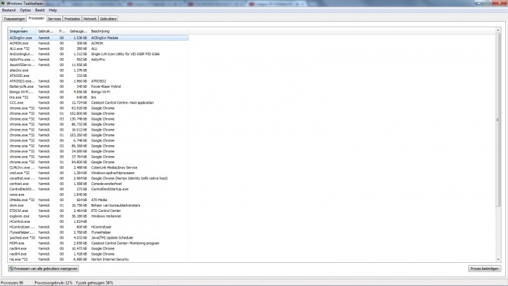Click Processen van alle gebruikers weergeven button
This screenshot has height=286, width=508.
(x=44, y=269)
